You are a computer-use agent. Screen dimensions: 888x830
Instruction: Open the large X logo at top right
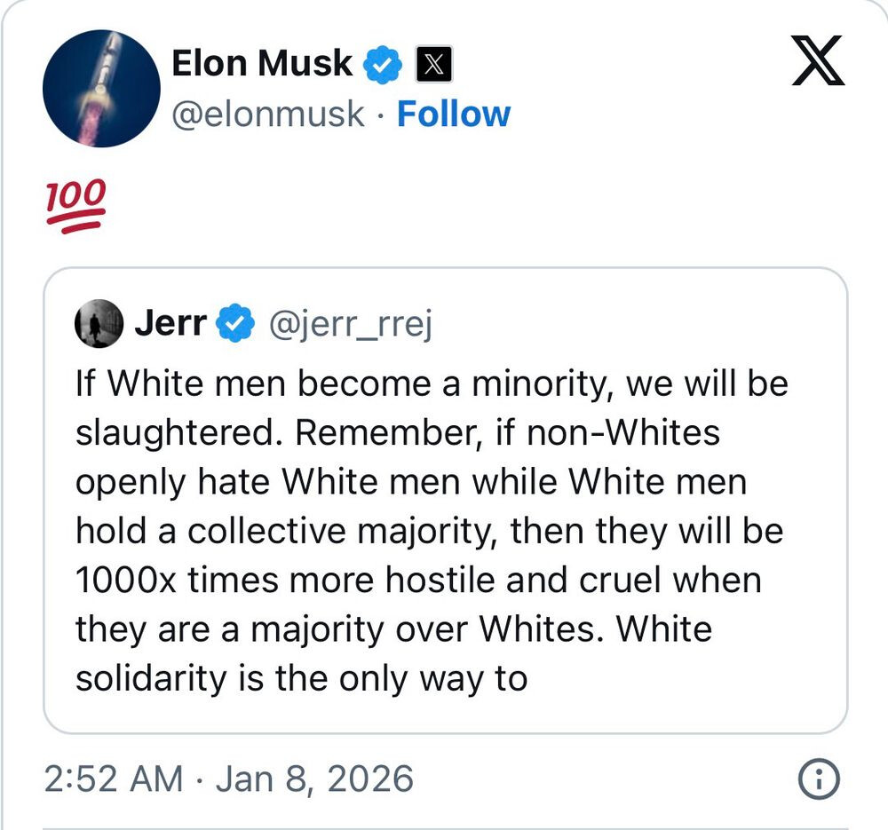(x=817, y=61)
